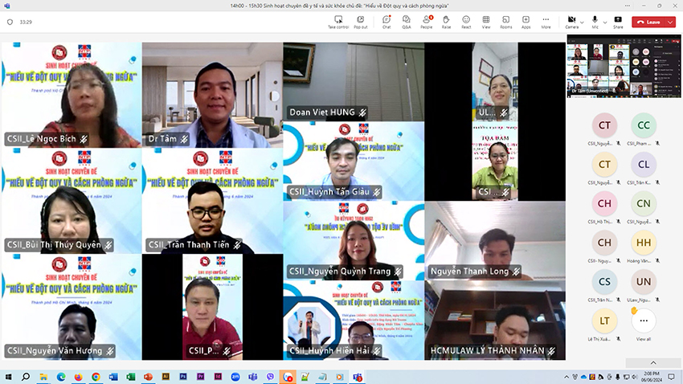The height and width of the screenshot is (384, 683).
Task: Open Zalo from taskbar
Action: (x=288, y=377)
